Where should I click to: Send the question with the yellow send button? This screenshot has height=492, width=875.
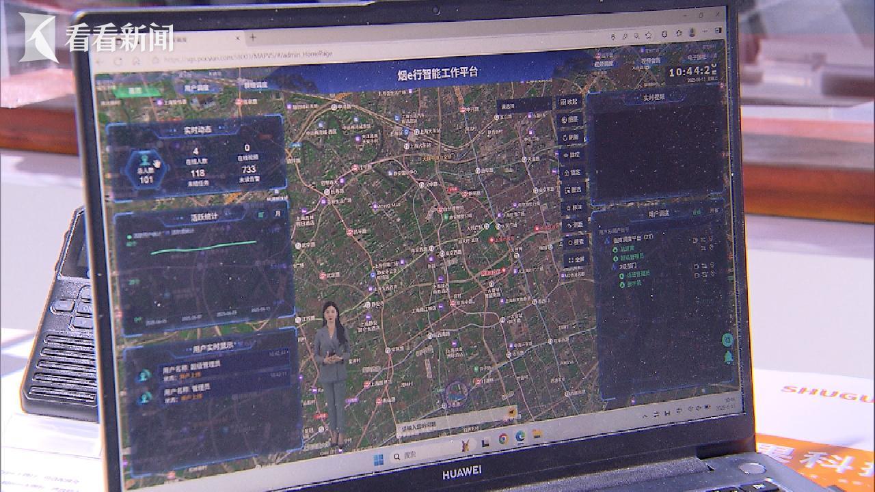point(511,413)
